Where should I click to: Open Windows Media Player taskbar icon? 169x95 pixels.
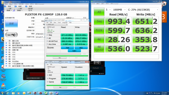coord(18,93)
